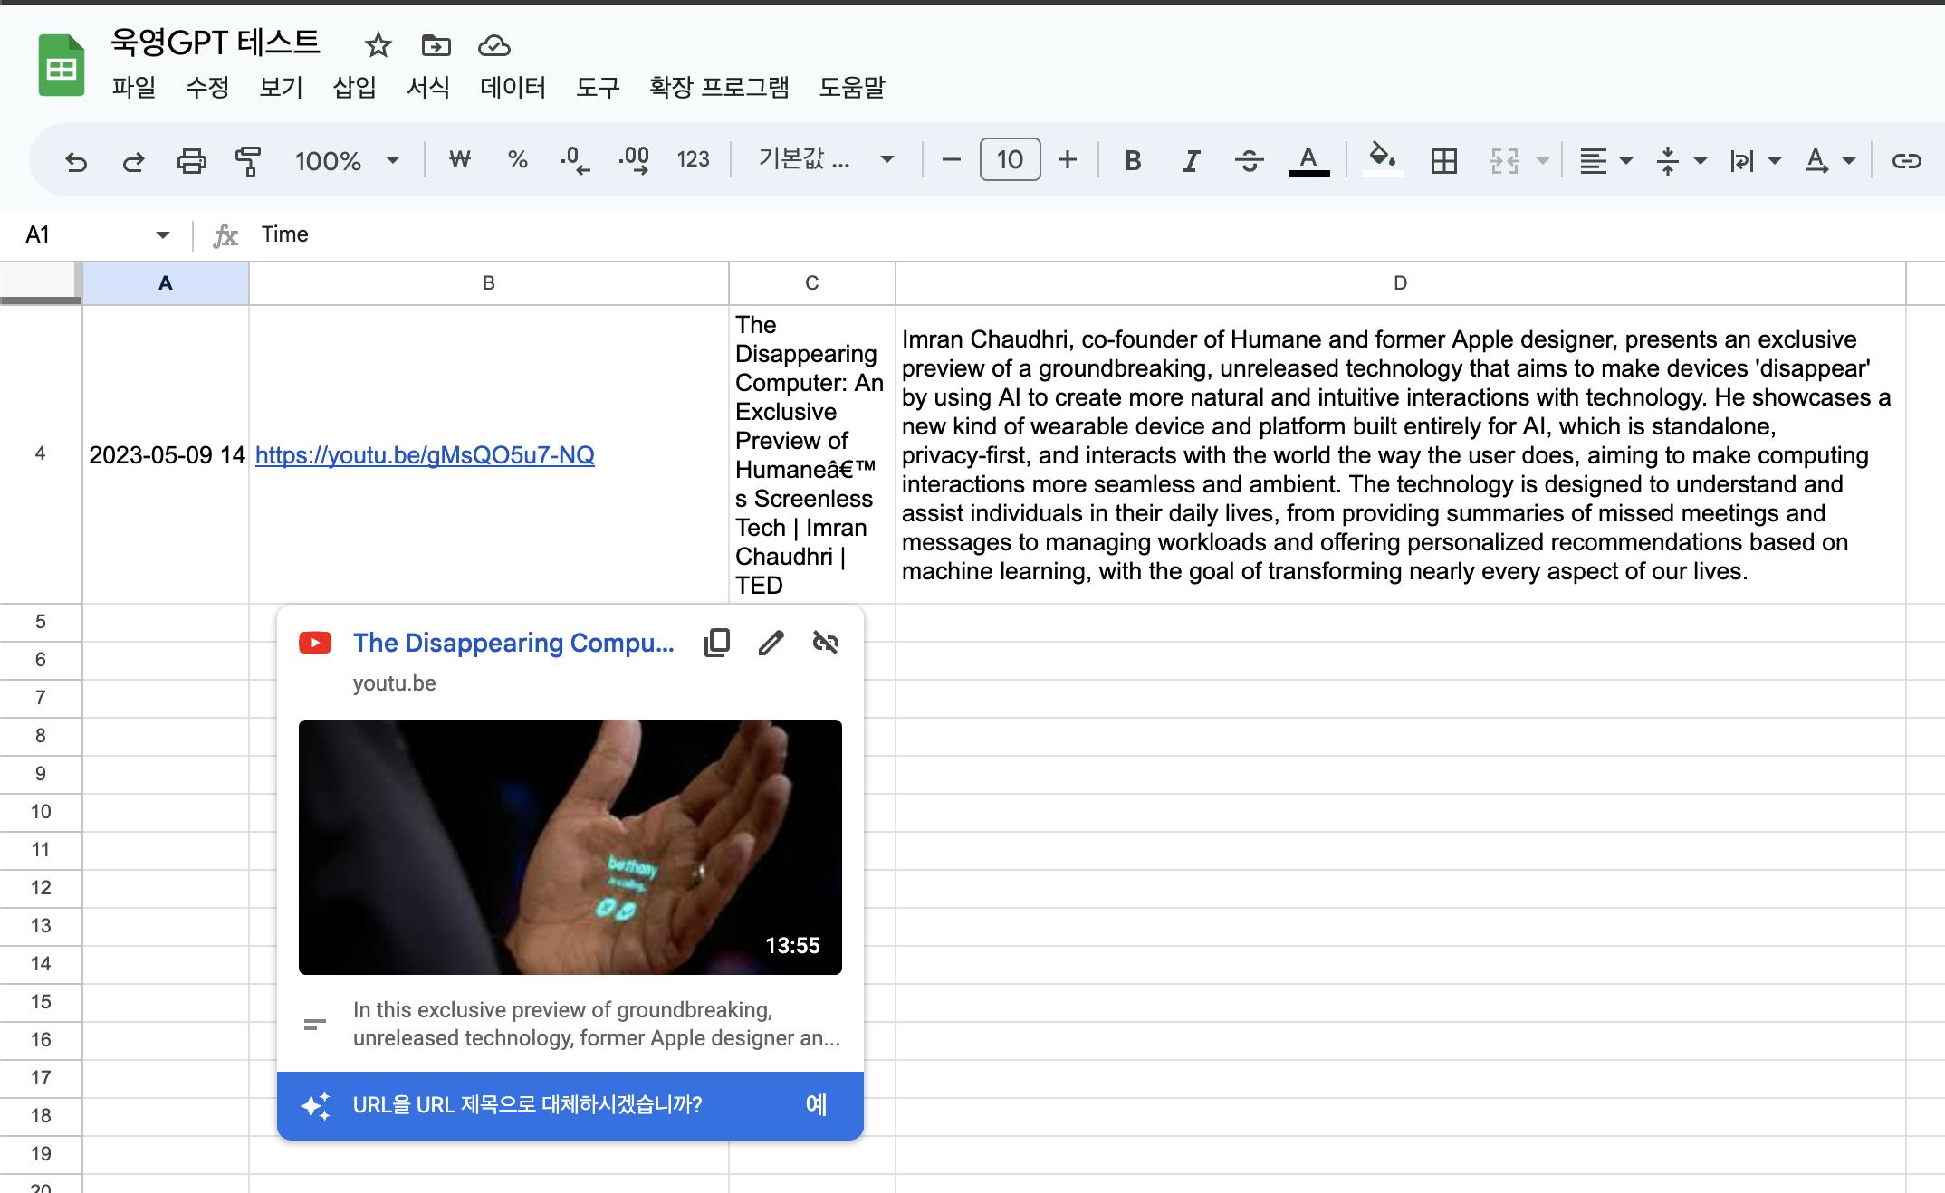Select the summary text cell D4
Image resolution: width=1945 pixels, height=1193 pixels.
1400,454
